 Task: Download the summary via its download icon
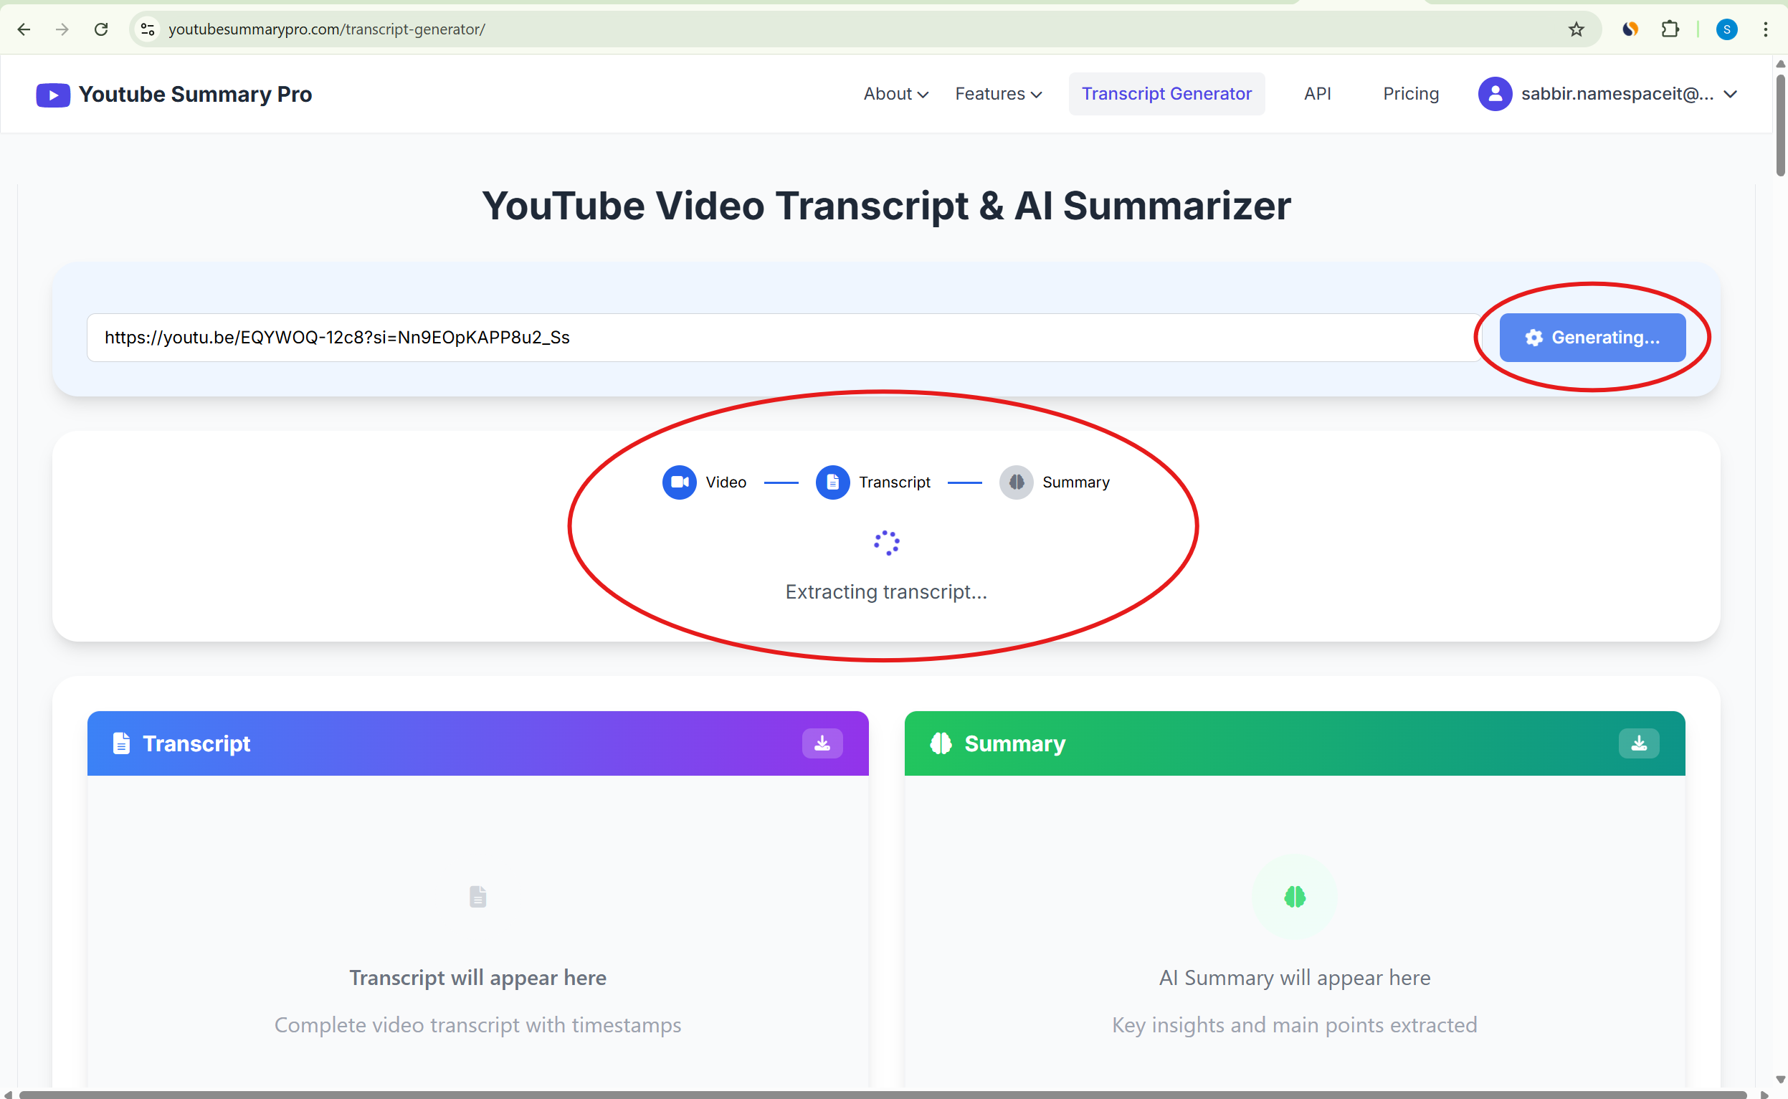[1638, 743]
